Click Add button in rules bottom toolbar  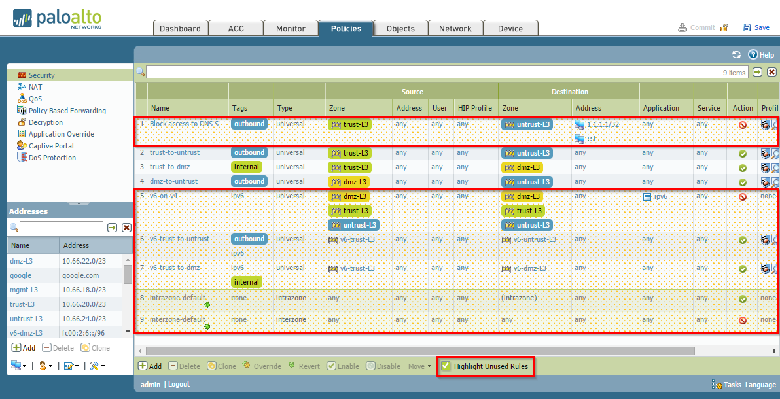point(150,366)
